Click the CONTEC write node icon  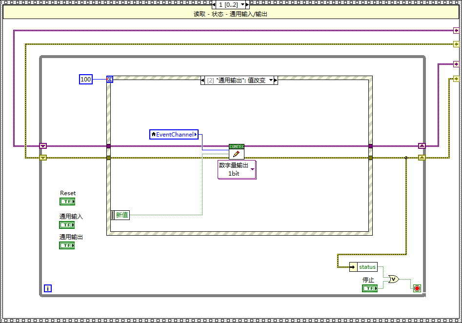click(x=236, y=152)
